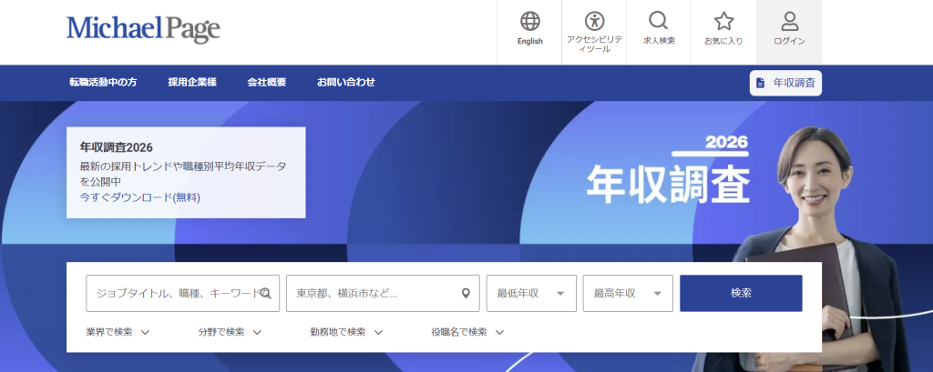Open the 転職活動中の方 menu
Viewport: 933px width, 372px height.
pos(103,82)
